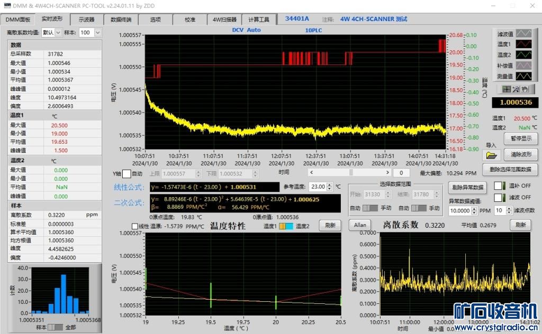
Task: Toggle the 温度1/温度2 selector switch
Action: coord(286,226)
